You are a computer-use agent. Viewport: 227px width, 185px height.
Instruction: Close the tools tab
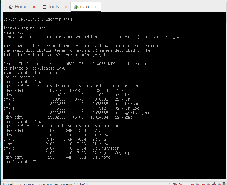(x=66, y=7)
